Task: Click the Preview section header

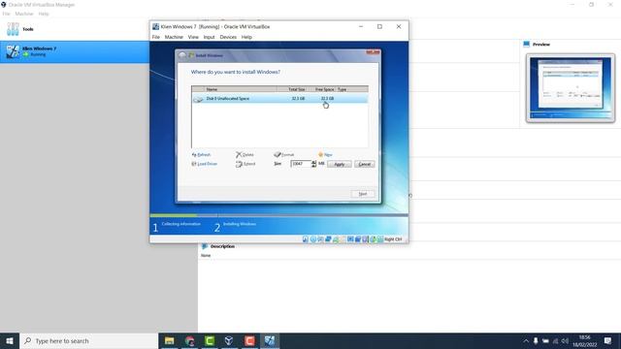Action: (x=541, y=45)
